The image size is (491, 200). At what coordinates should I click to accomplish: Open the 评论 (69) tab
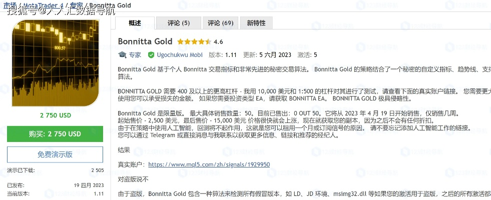(220, 23)
